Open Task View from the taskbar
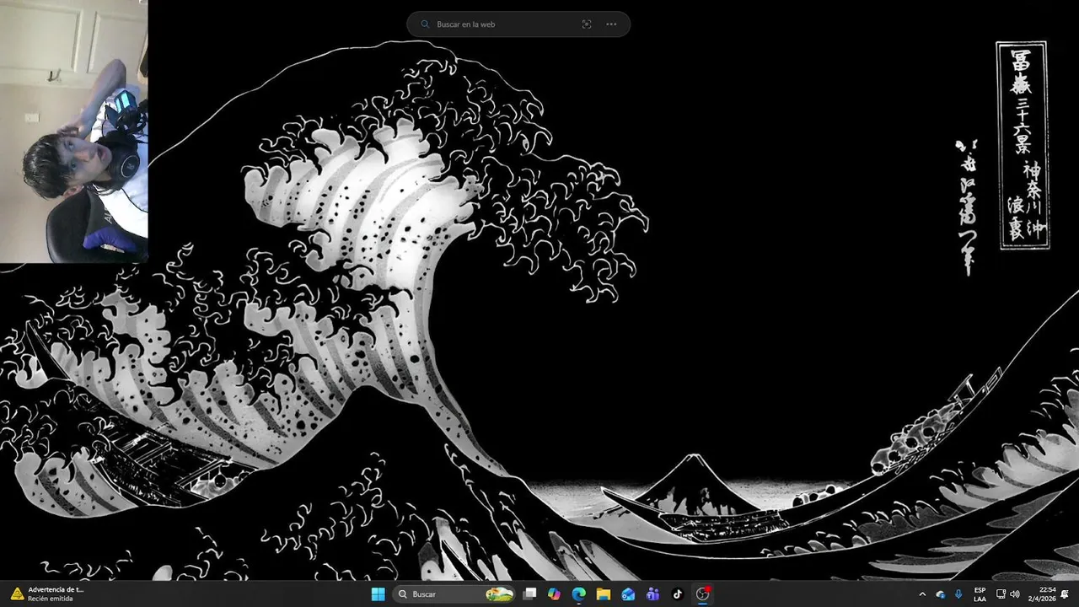1079x607 pixels. pos(529,594)
